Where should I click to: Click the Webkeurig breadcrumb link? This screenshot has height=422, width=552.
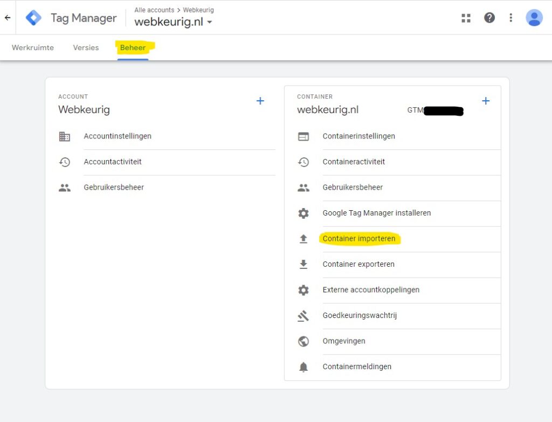tap(198, 10)
